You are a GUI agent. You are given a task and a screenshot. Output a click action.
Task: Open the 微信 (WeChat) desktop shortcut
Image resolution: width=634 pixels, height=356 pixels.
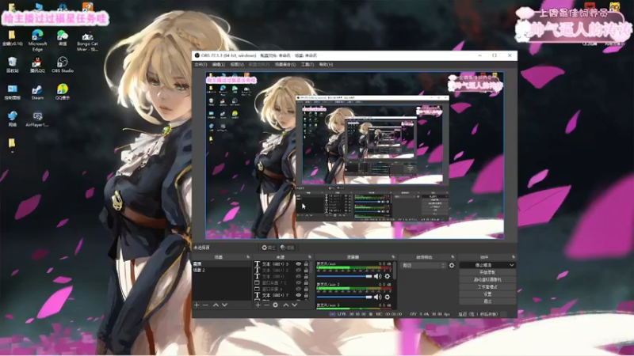pos(63,38)
